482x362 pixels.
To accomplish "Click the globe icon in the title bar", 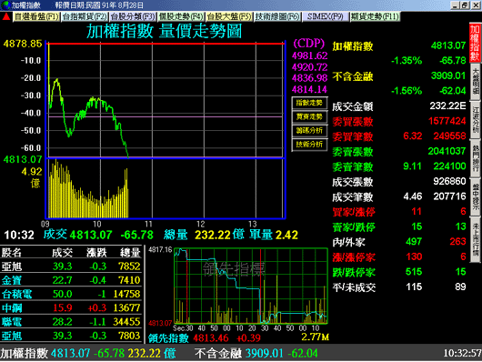I will pos(5,5).
